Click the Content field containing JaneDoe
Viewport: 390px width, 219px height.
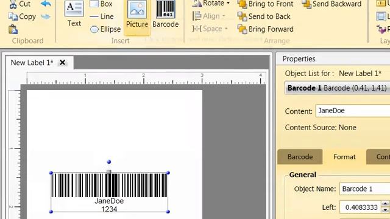[353, 111]
